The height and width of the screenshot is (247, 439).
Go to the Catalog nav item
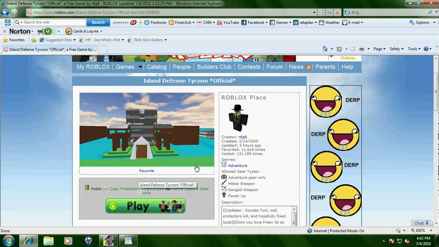pos(157,67)
